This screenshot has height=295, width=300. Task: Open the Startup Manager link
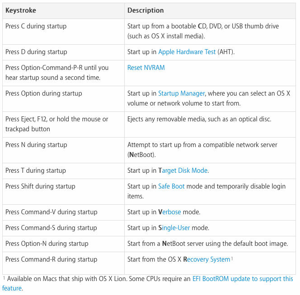[182, 93]
